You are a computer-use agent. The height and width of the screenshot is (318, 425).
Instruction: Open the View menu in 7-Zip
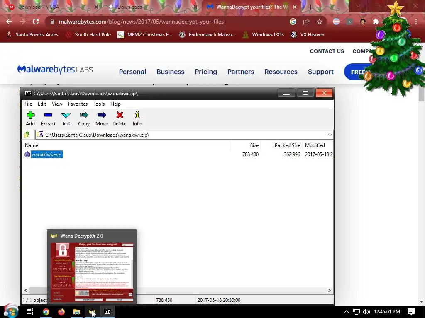click(x=57, y=104)
